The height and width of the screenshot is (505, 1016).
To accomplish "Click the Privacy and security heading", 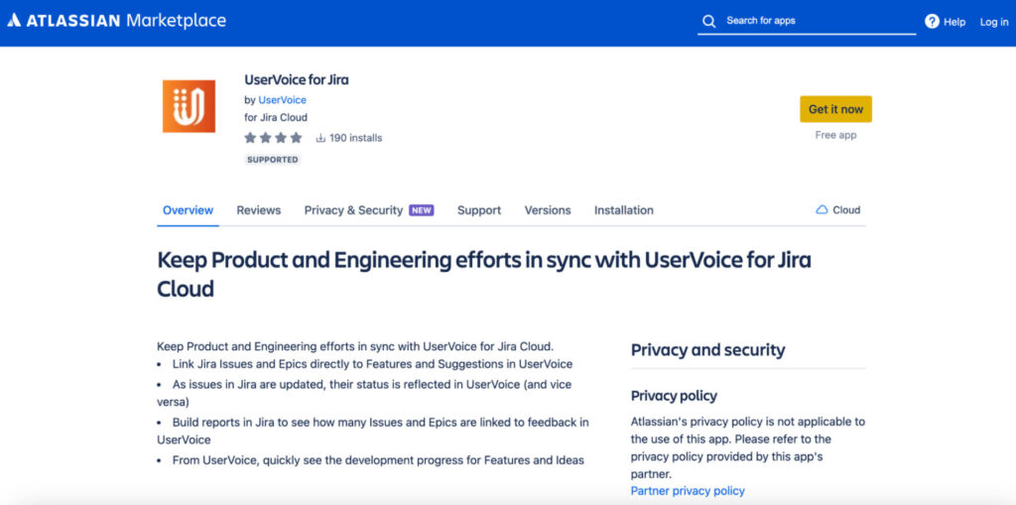I will click(x=708, y=350).
